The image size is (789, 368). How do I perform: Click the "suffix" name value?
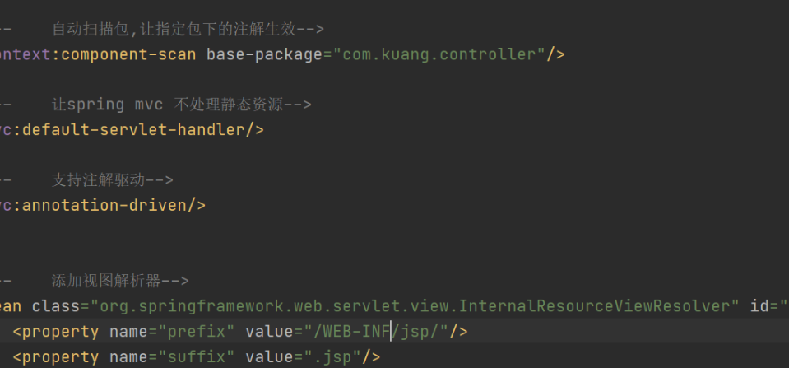point(197,357)
